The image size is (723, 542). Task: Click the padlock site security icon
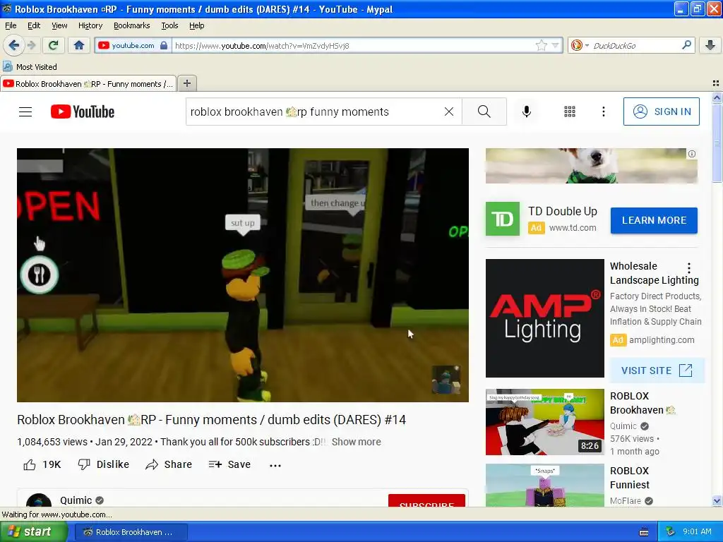(x=164, y=45)
